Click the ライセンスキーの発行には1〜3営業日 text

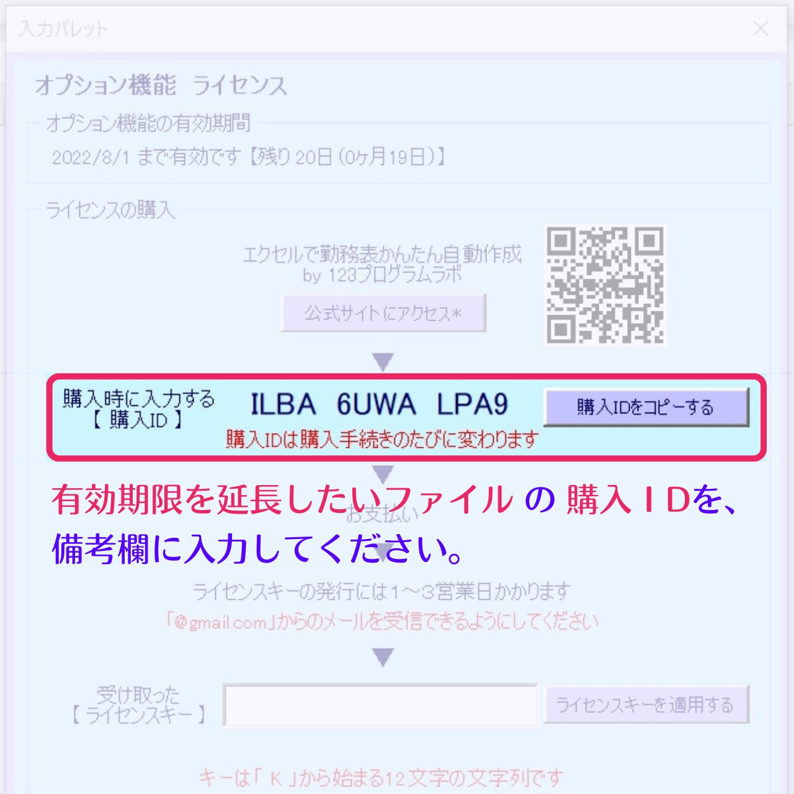point(381,592)
